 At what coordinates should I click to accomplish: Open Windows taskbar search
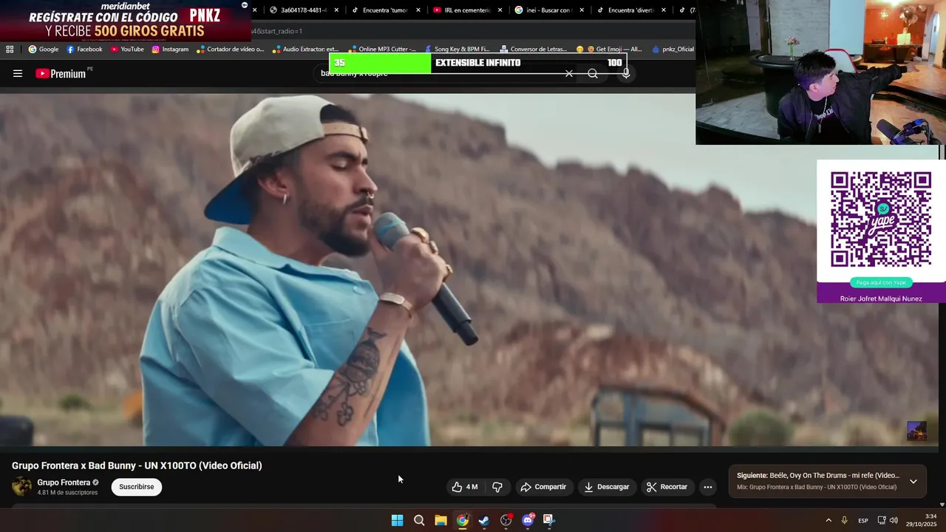tap(419, 520)
